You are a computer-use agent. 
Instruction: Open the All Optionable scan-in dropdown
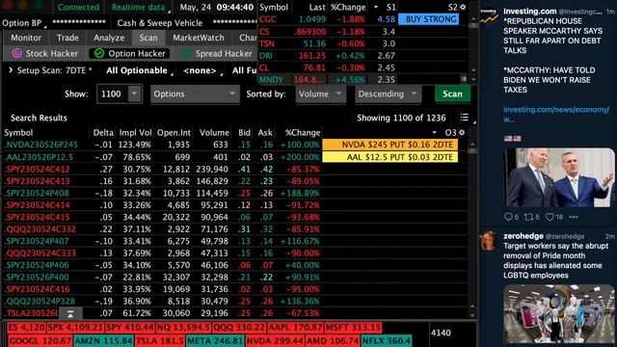139,70
